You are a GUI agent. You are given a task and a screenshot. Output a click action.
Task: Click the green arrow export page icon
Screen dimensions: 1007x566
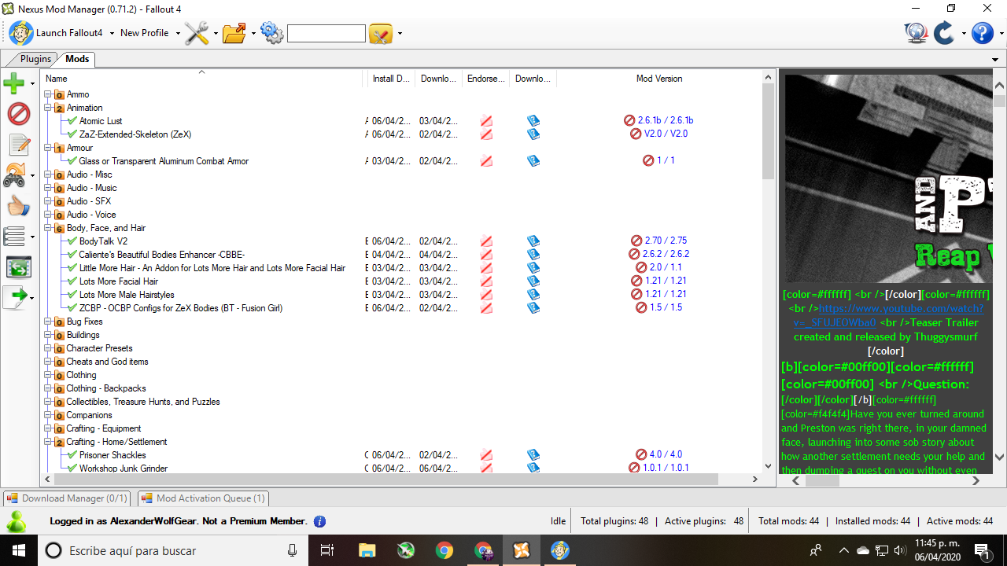(x=15, y=298)
